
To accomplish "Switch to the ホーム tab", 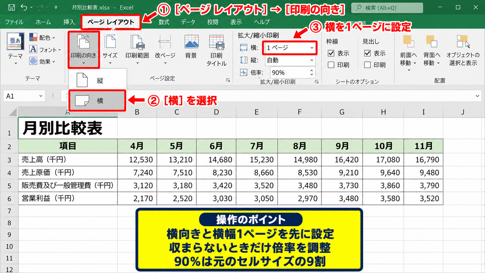I will pyautogui.click(x=43, y=22).
